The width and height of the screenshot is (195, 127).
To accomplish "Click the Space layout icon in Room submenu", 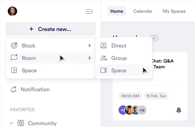I will point(104,70).
